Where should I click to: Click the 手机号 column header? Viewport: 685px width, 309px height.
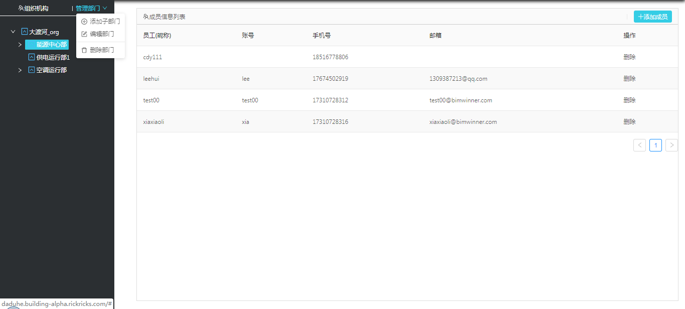coord(321,36)
